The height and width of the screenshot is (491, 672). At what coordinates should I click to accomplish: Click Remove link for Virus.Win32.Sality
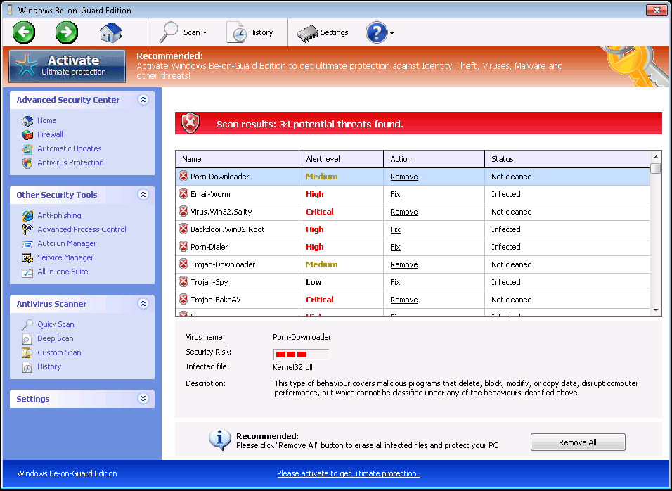tap(404, 212)
